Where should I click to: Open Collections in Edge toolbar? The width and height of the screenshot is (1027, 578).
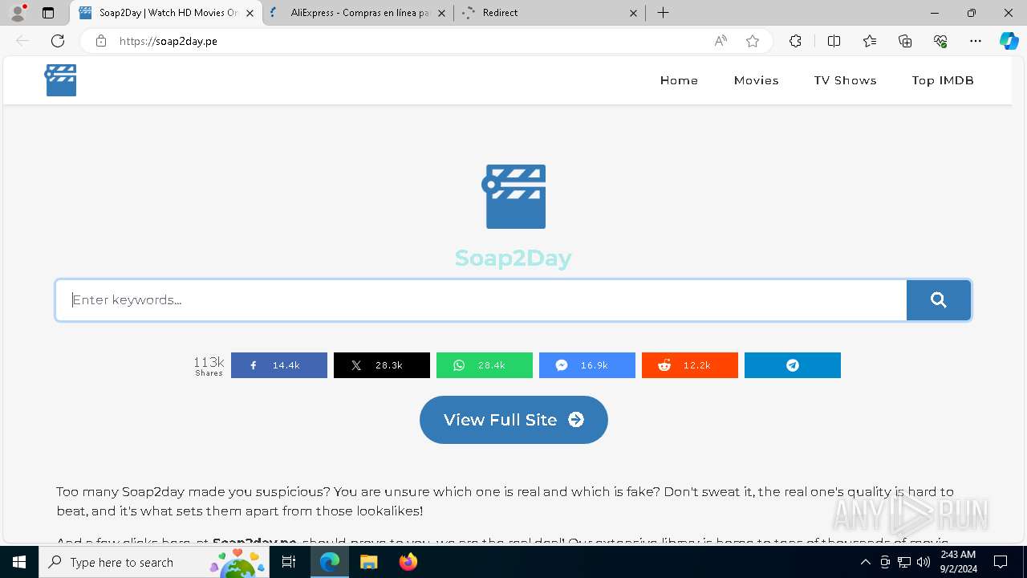(x=905, y=41)
